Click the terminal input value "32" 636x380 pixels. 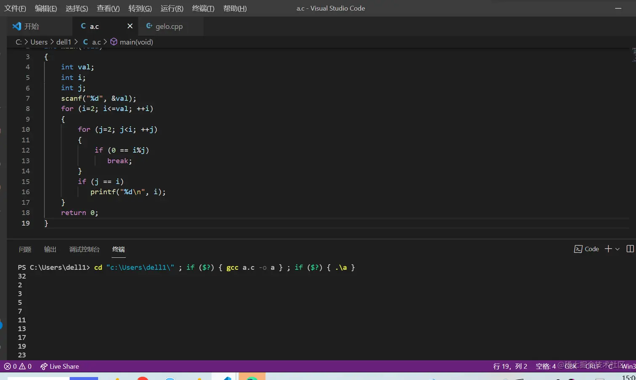point(22,276)
